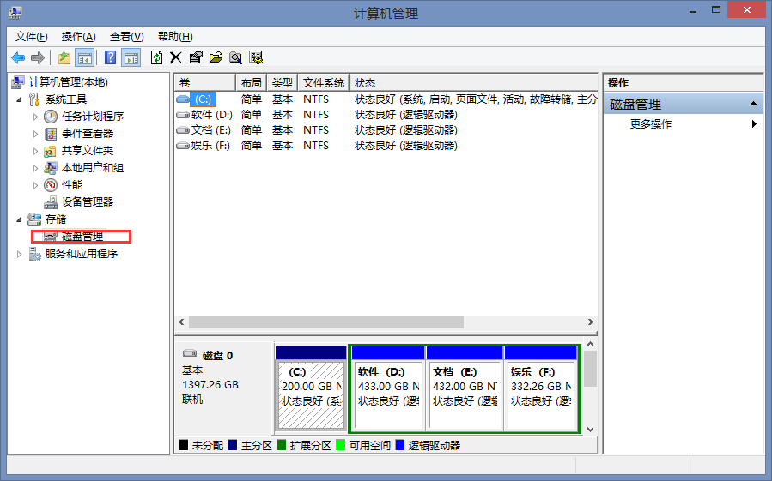Image resolution: width=772 pixels, height=481 pixels.
Task: Click the open folder toolbar icon
Action: click(x=216, y=57)
